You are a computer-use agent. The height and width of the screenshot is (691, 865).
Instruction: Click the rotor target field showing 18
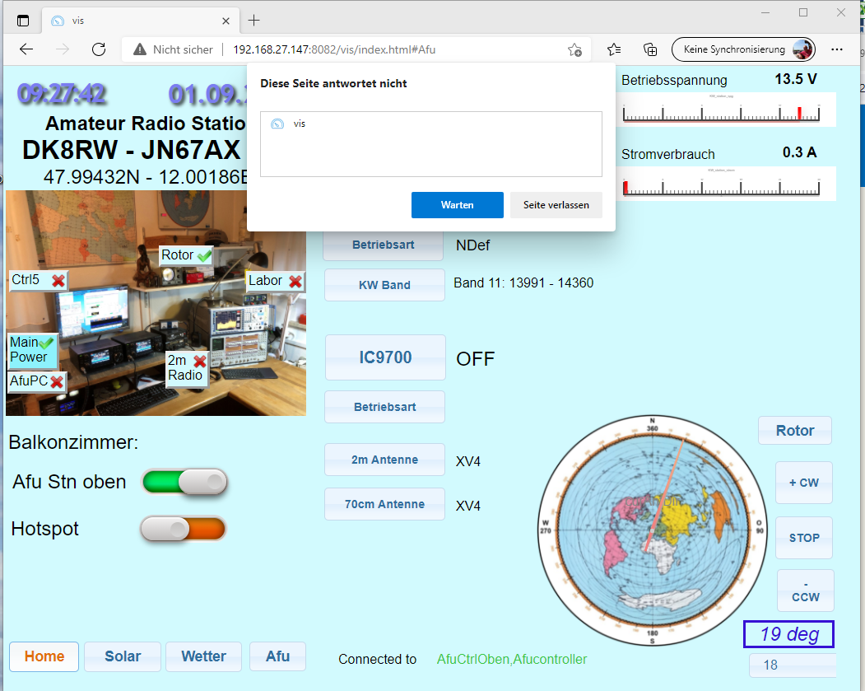(793, 665)
